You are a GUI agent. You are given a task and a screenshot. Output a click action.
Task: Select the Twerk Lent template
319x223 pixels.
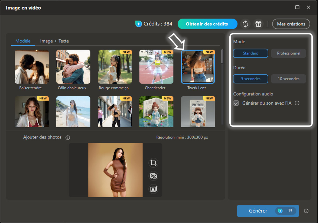198,67
